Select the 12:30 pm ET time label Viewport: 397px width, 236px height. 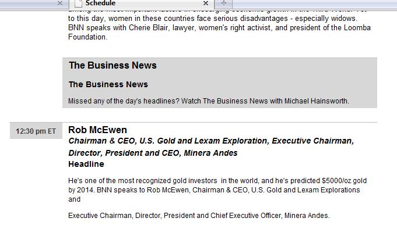36,131
